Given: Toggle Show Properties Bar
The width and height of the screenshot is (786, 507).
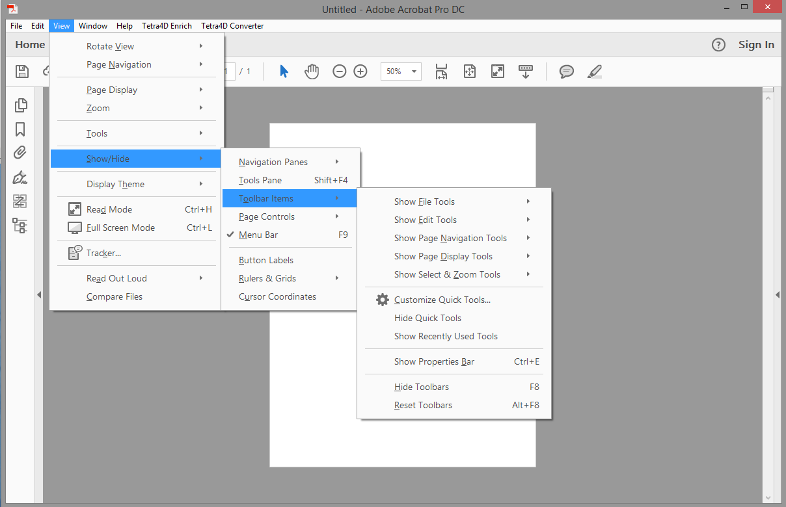Looking at the screenshot, I should click(454, 361).
